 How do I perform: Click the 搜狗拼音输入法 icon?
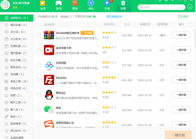tap(49, 124)
